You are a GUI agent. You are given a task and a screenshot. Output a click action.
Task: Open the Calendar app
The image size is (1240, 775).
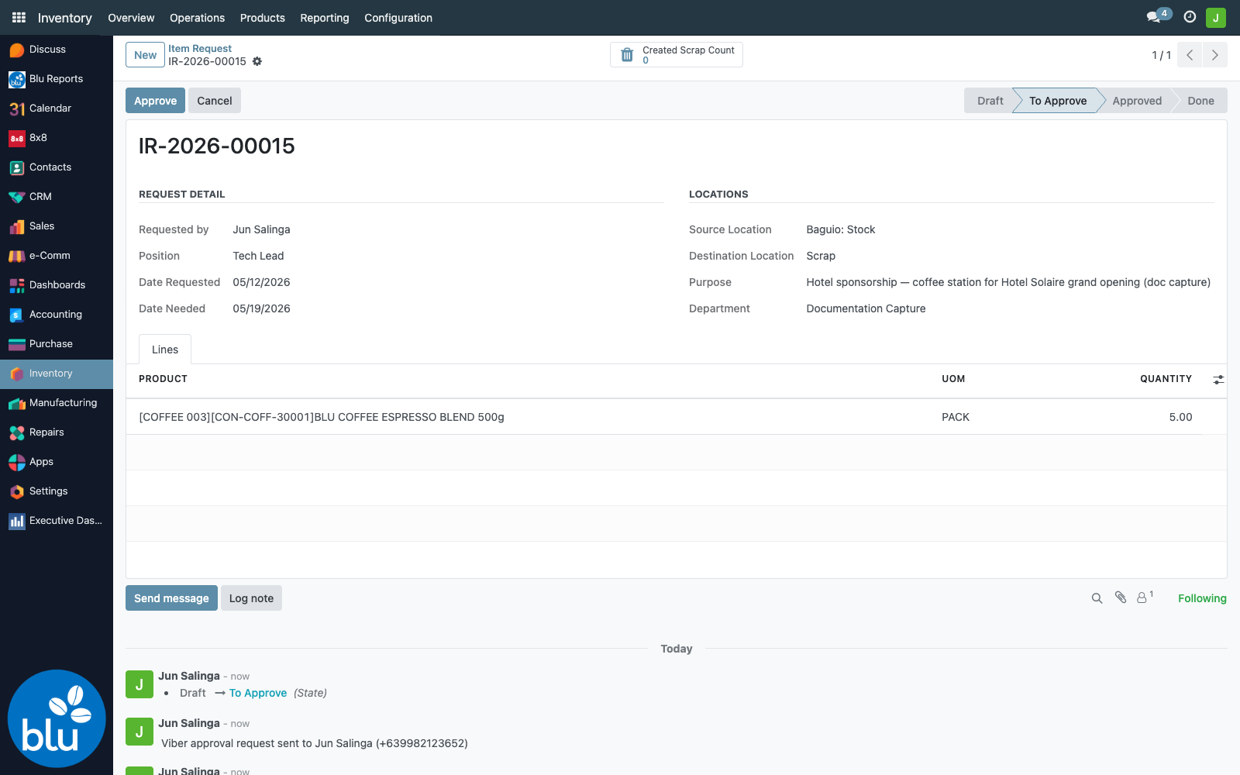pos(57,108)
